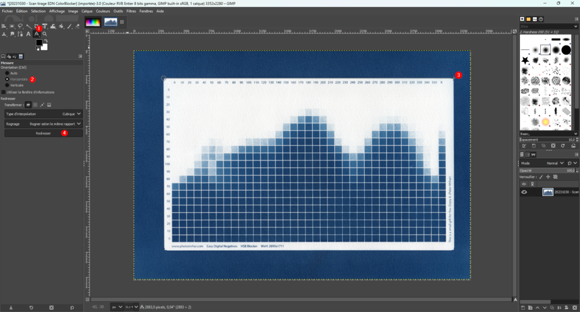
Task: Select the Paintbrush tool
Action: 69,26
